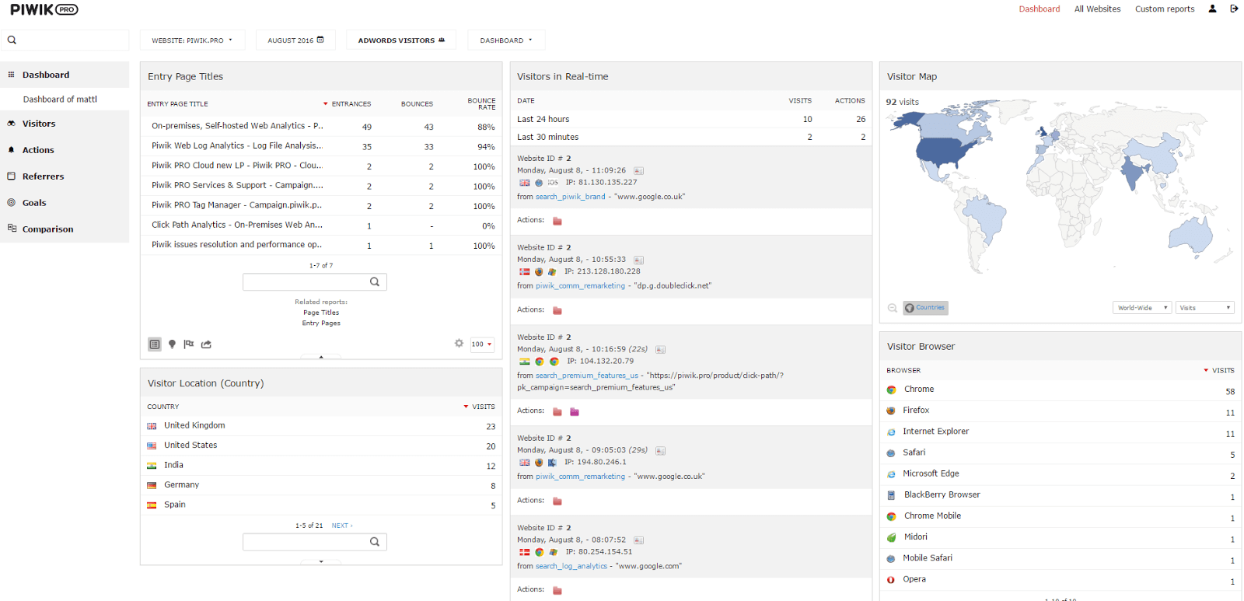Click 'Last 24 hours' row in real-time
Screen dimensions: 1244x601
pyautogui.click(x=691, y=119)
